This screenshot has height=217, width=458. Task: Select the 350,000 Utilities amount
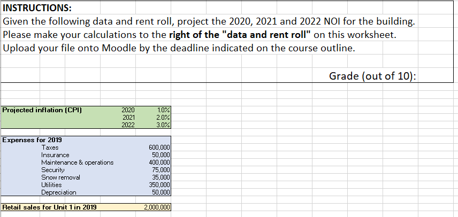(x=159, y=185)
